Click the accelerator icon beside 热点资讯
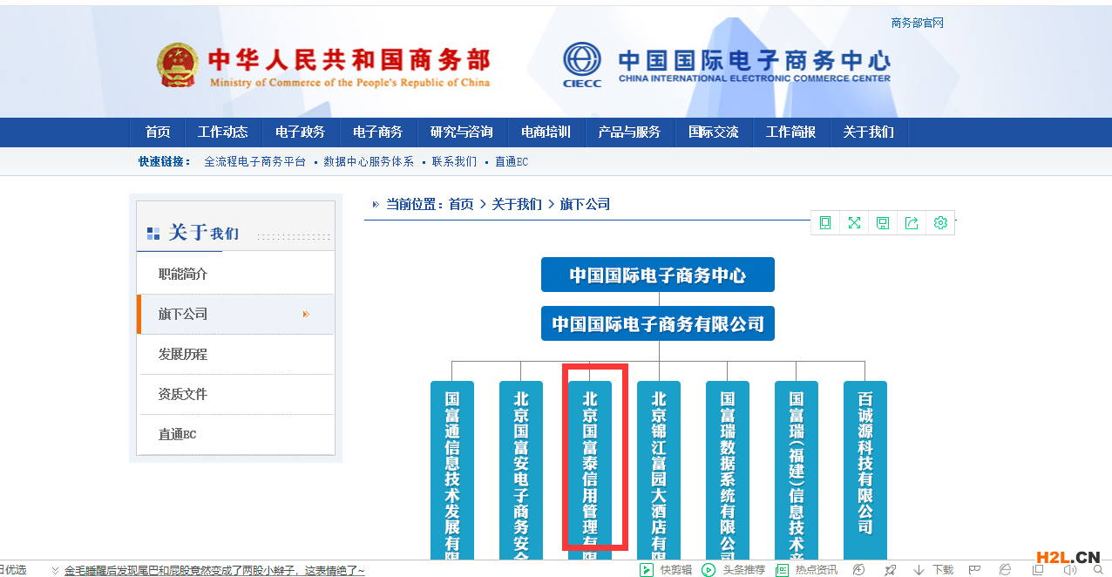The image size is (1112, 577). tap(859, 570)
